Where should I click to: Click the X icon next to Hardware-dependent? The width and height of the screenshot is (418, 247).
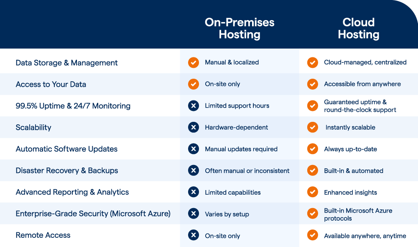[x=193, y=127]
